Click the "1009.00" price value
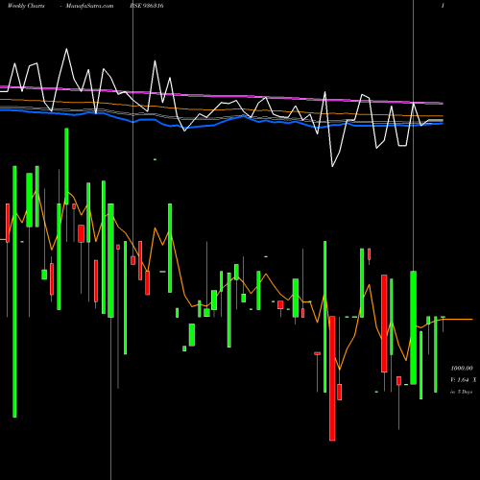480x480 pixels. coord(462,369)
